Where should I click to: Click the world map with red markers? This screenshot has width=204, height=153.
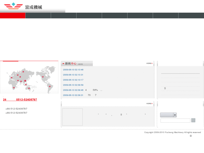29,77
